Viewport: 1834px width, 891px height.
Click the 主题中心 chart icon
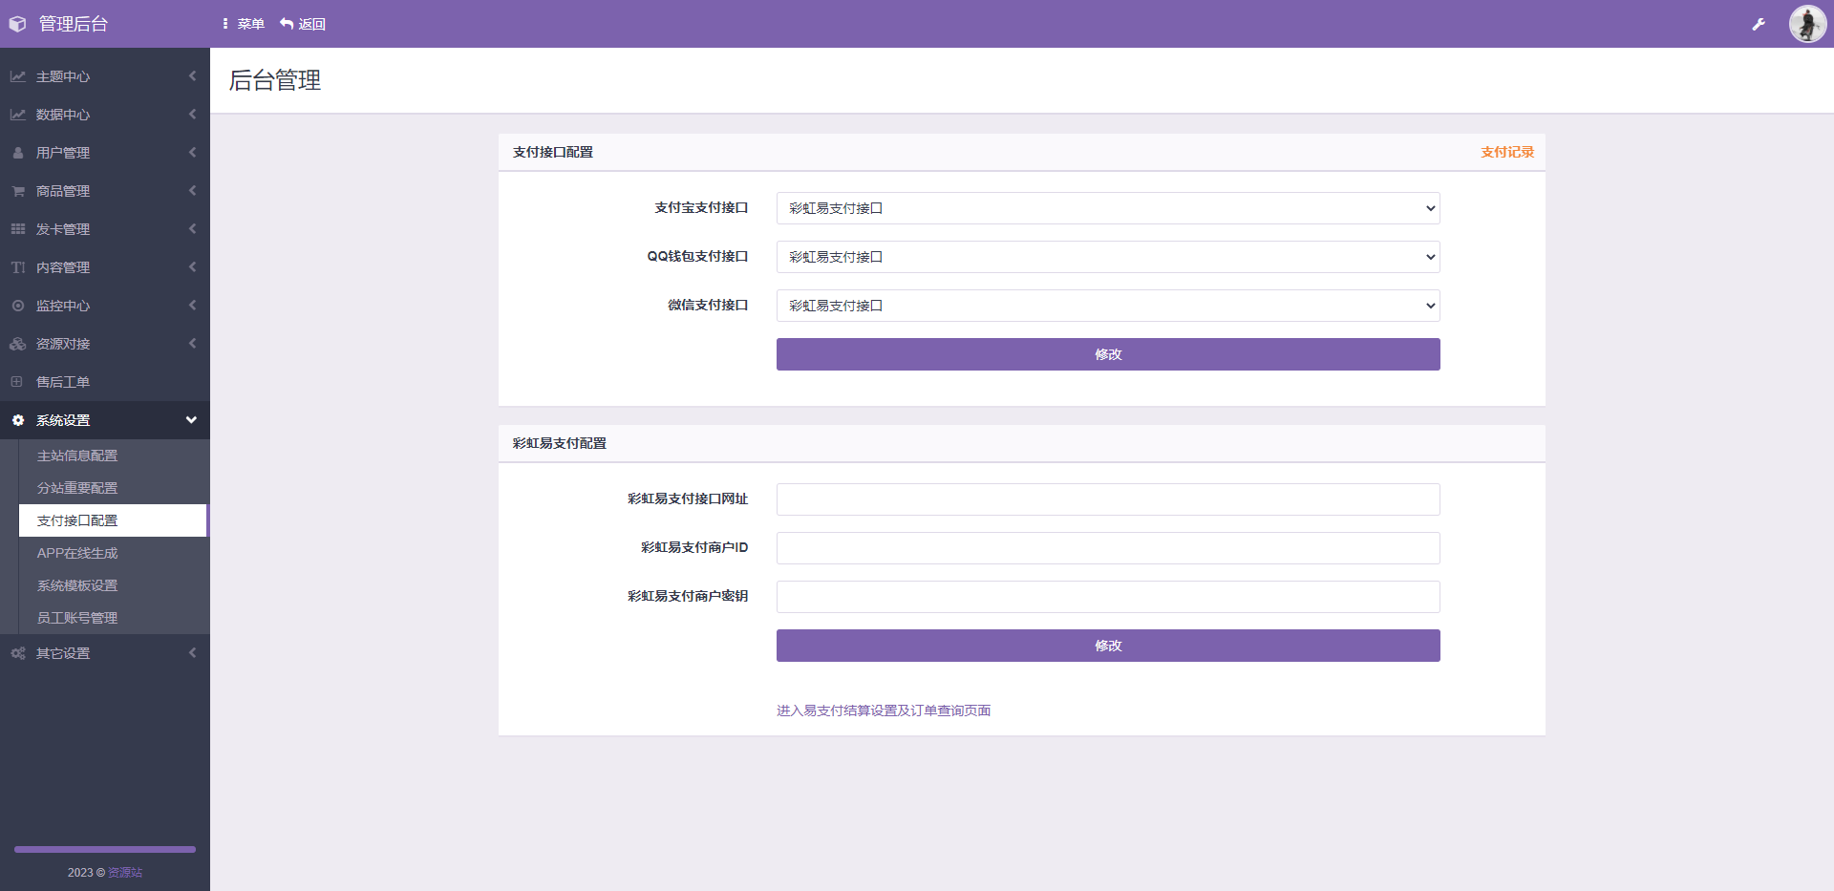pos(18,76)
